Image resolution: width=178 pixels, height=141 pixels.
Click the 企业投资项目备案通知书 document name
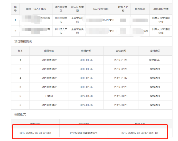click(83, 133)
